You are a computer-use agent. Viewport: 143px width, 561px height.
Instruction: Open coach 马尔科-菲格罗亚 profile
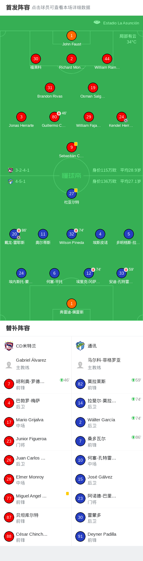(107, 364)
